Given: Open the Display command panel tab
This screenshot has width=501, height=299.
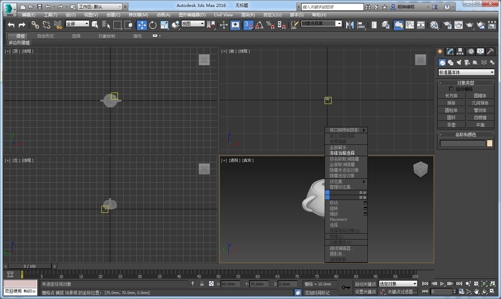Looking at the screenshot, I should pos(480,51).
